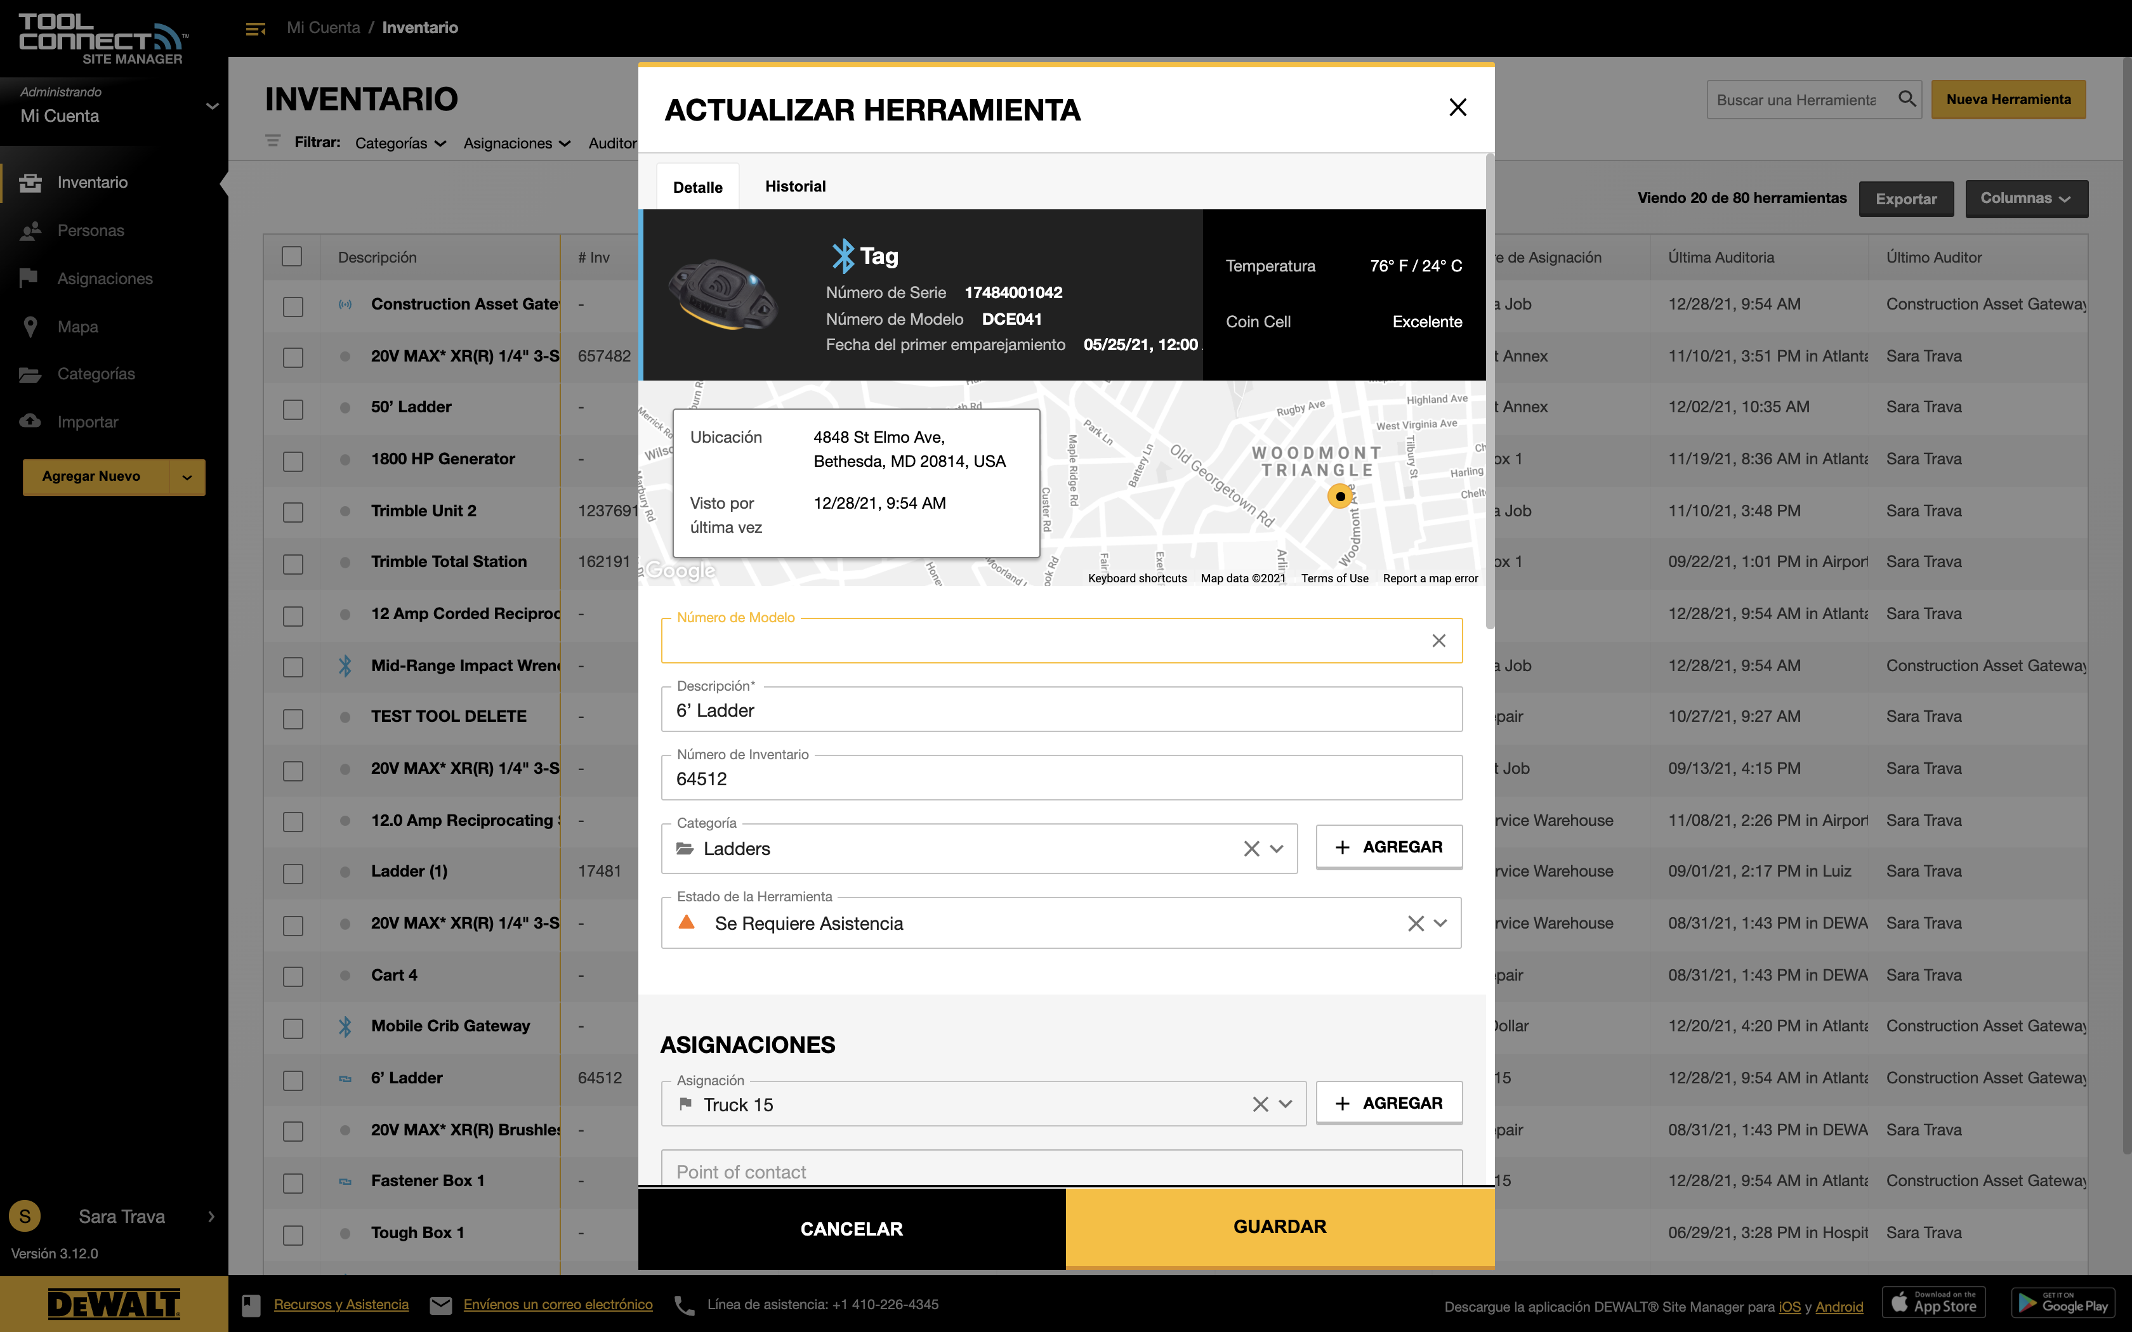Image resolution: width=2132 pixels, height=1332 pixels.
Task: Click the filter lines icon beside Filtrar
Action: coord(273,141)
